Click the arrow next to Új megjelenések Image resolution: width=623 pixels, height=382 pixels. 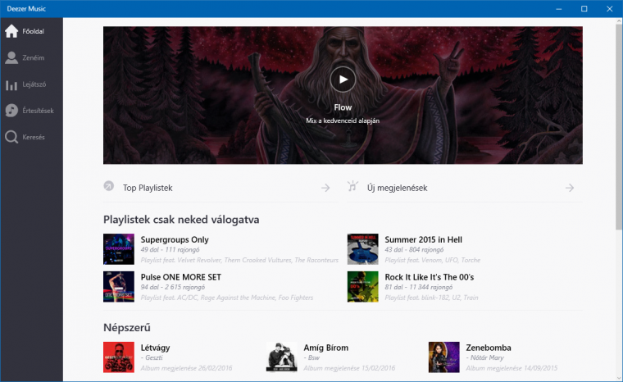pos(570,188)
